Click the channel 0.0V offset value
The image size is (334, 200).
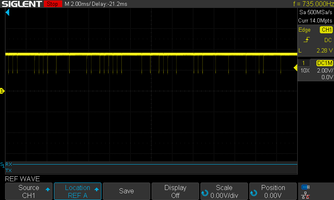327,77
